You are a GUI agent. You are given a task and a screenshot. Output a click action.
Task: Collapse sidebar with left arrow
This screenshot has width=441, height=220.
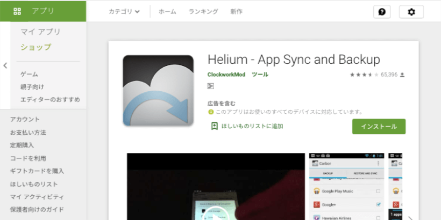5,65
